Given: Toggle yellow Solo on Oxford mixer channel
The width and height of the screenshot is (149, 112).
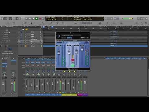Looking at the screenshot, I should [60, 93].
